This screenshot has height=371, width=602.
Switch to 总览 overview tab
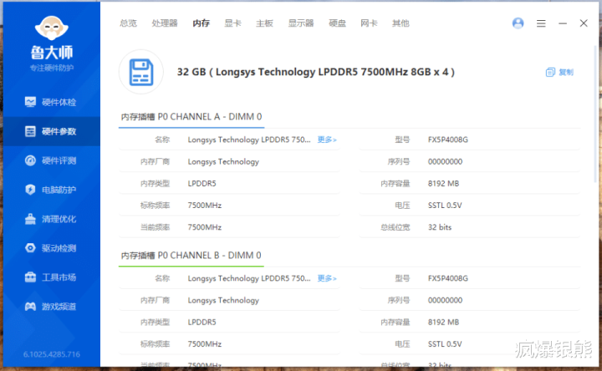tap(128, 23)
